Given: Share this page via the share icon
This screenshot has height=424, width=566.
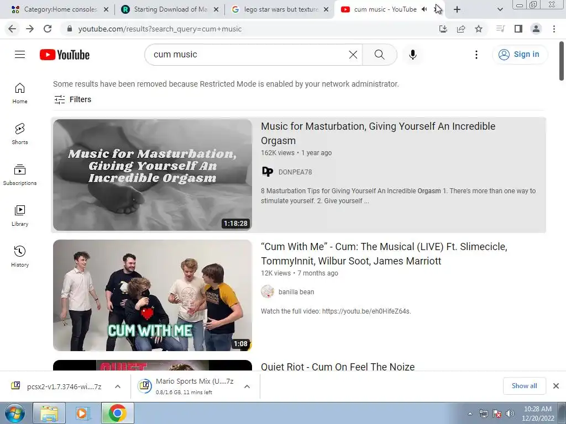Looking at the screenshot, I should click(461, 29).
